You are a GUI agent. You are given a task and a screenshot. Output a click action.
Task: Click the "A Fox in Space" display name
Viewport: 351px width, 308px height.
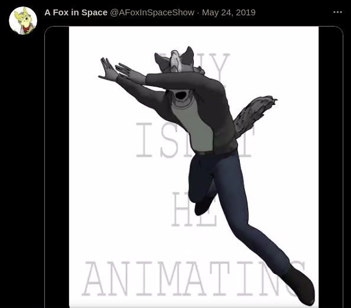tap(76, 12)
